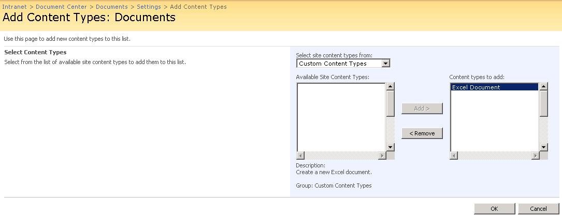This screenshot has width=562, height=217.
Task: Click the Add > button
Action: 422,109
